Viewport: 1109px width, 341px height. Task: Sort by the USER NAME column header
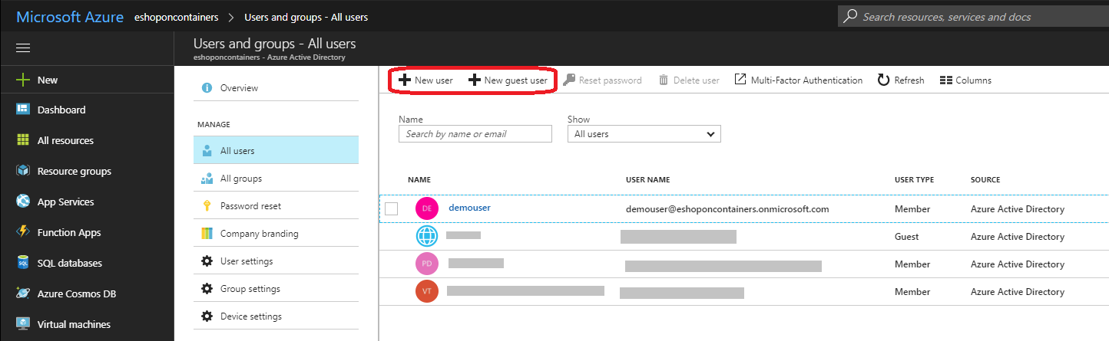pyautogui.click(x=647, y=180)
